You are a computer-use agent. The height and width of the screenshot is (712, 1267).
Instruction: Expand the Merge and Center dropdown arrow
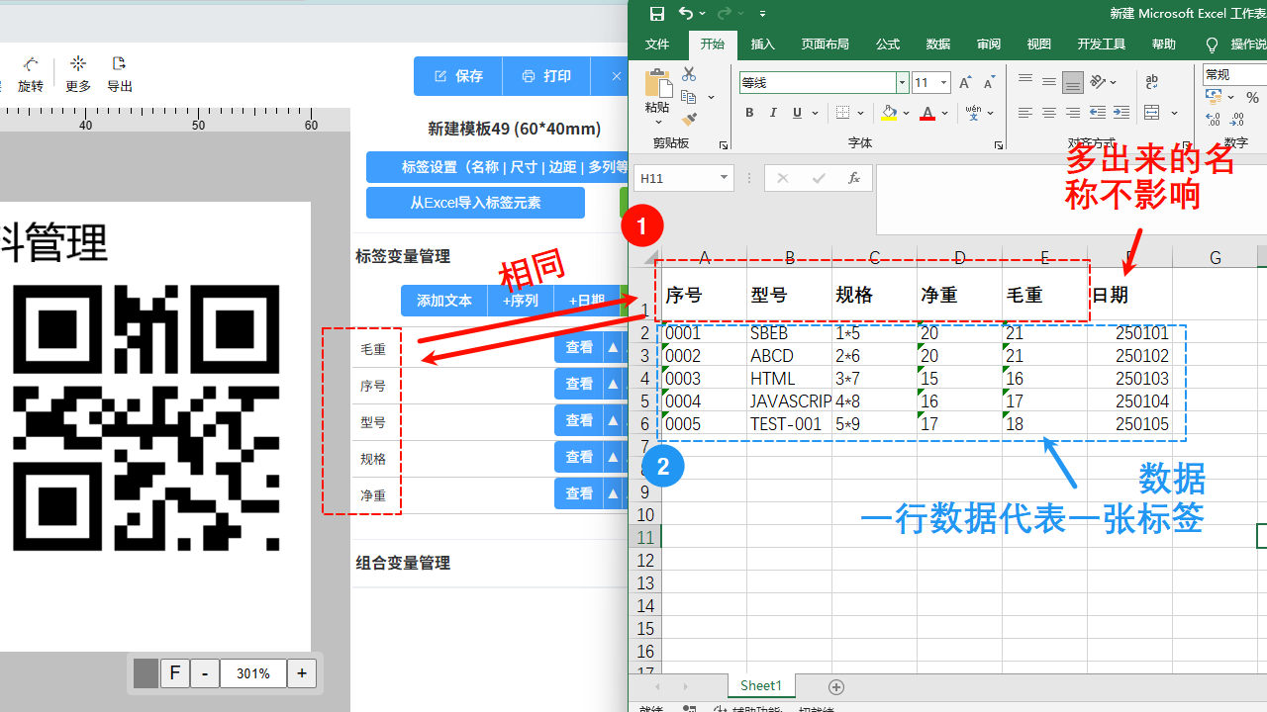(1174, 113)
